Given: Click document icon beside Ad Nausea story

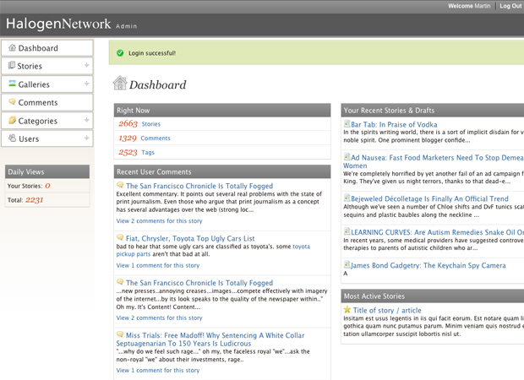Looking at the screenshot, I should point(347,156).
